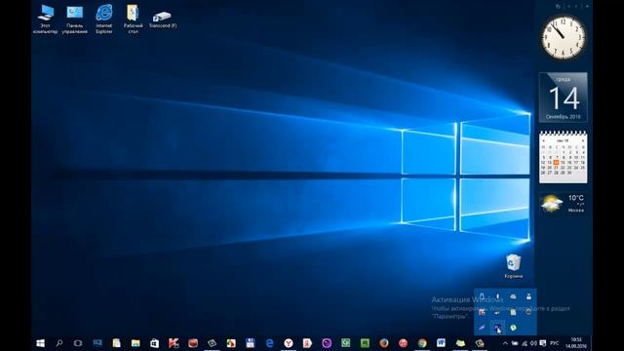
Task: Open the weather gadget showing 10°C
Action: coord(564,204)
